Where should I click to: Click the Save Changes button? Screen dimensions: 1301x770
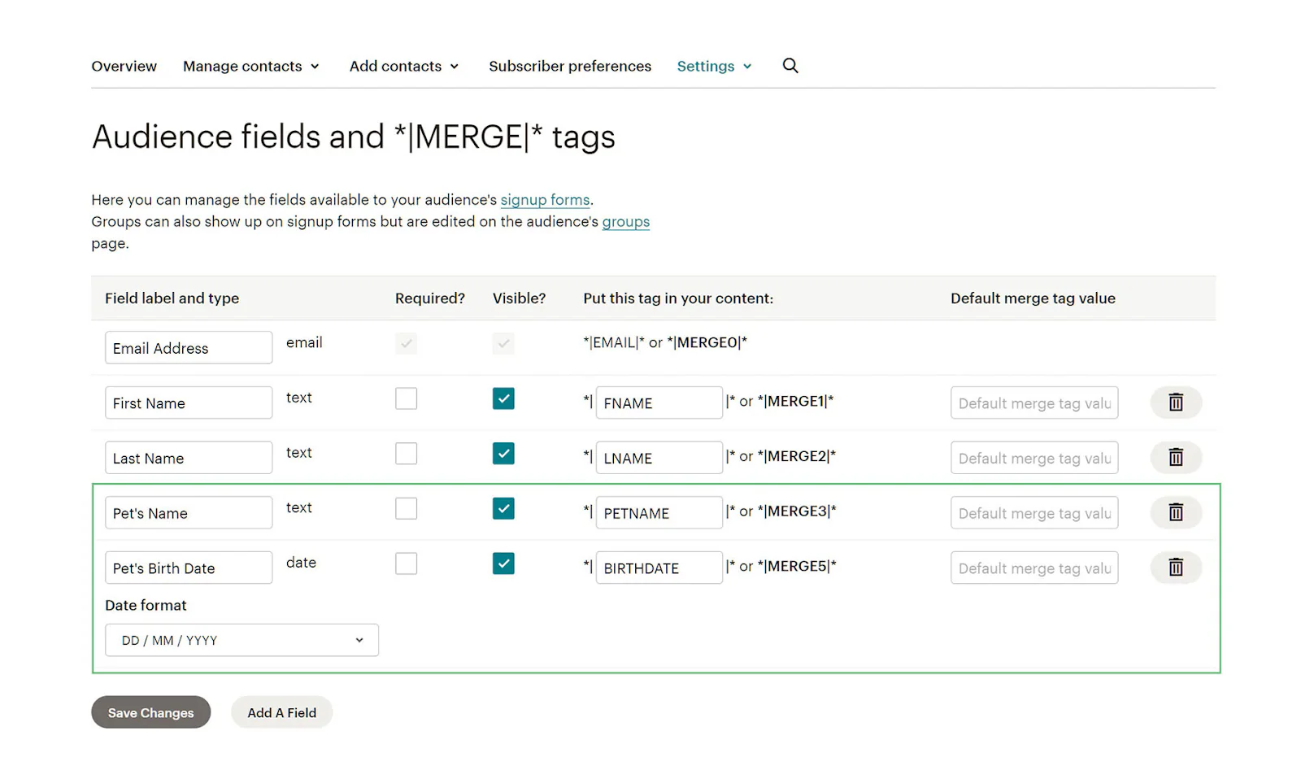151,712
